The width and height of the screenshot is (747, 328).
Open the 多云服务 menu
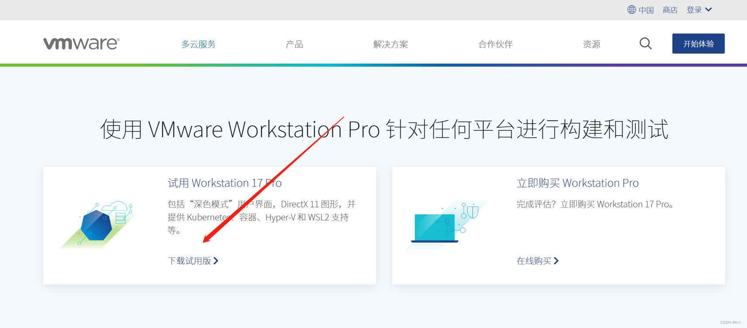(x=199, y=44)
